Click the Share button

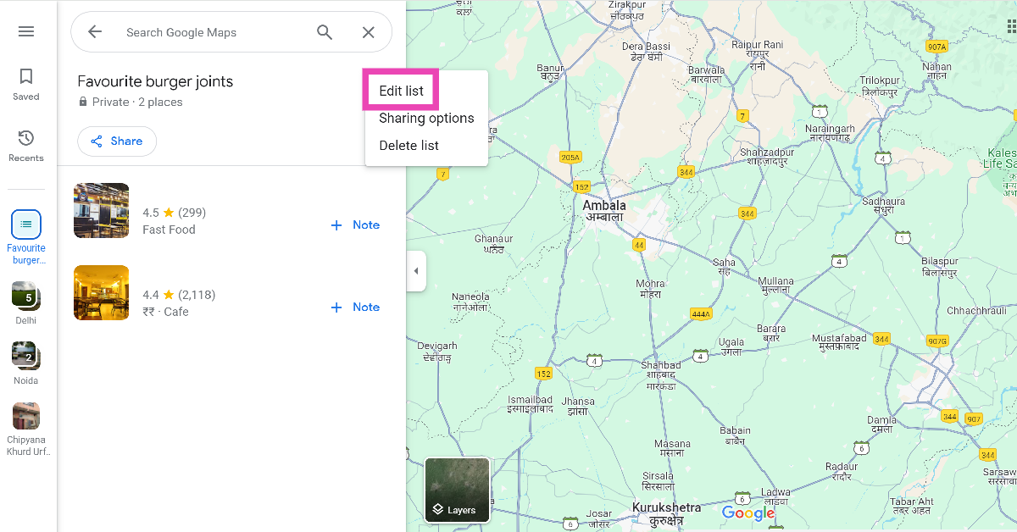[x=117, y=141]
